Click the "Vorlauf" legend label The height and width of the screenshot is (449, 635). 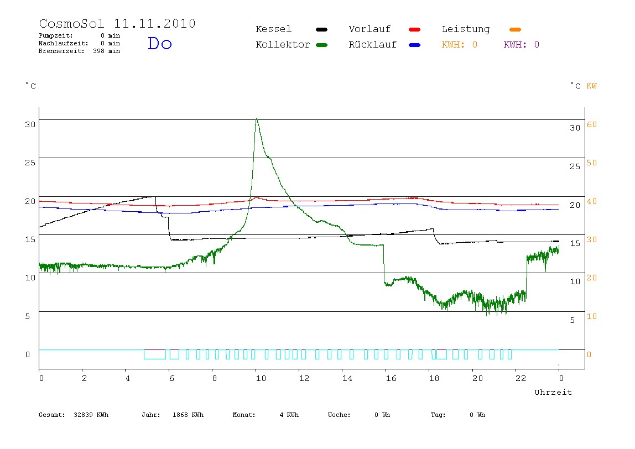coord(369,29)
